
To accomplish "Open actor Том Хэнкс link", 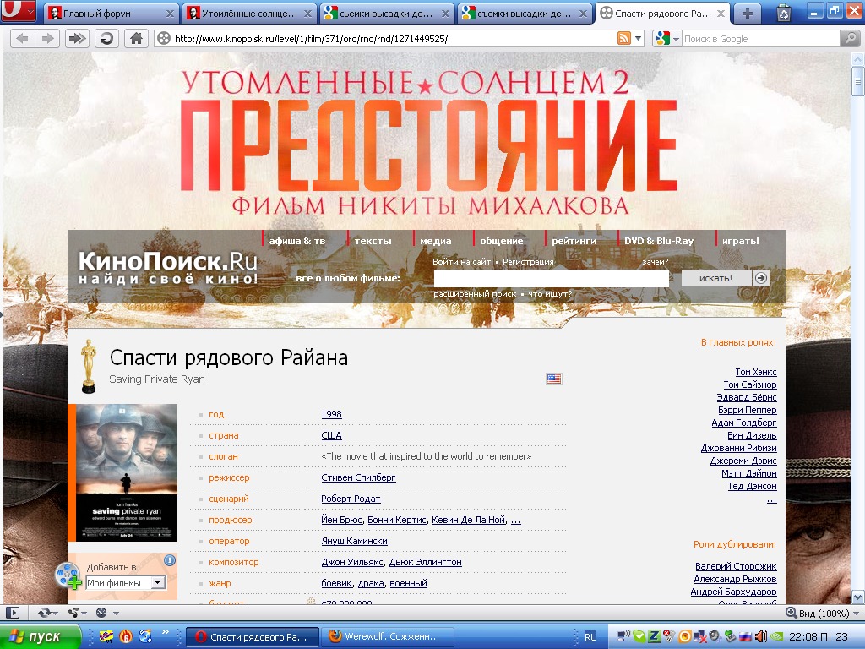I will (x=756, y=372).
